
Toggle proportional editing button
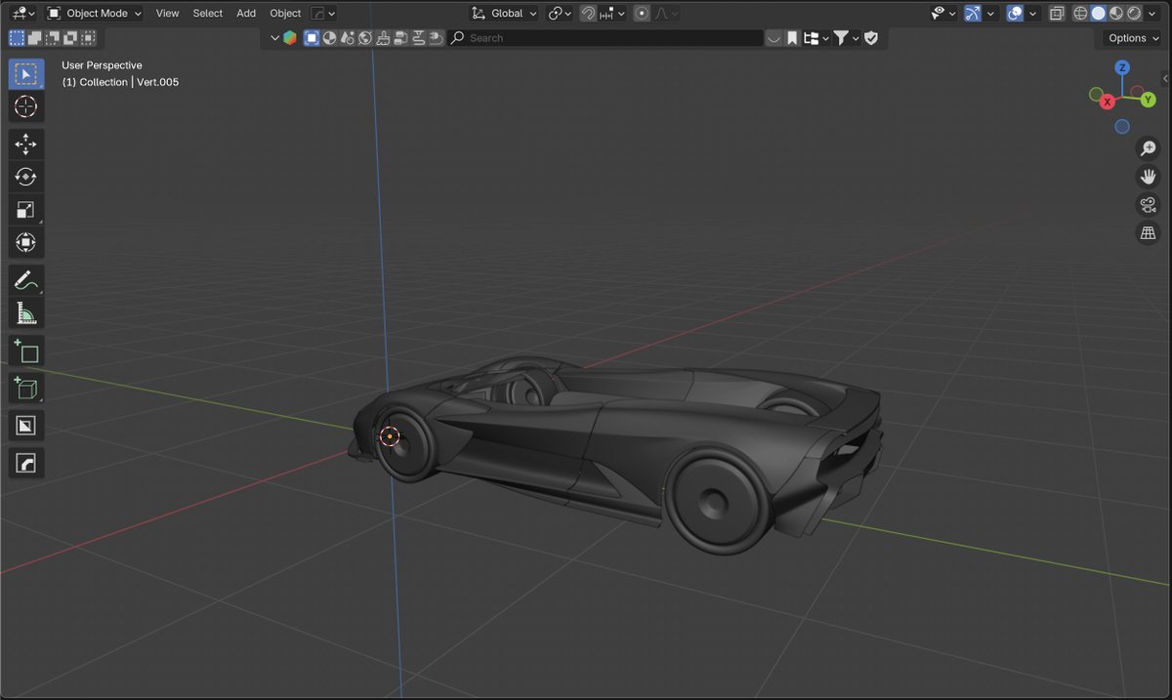[641, 14]
